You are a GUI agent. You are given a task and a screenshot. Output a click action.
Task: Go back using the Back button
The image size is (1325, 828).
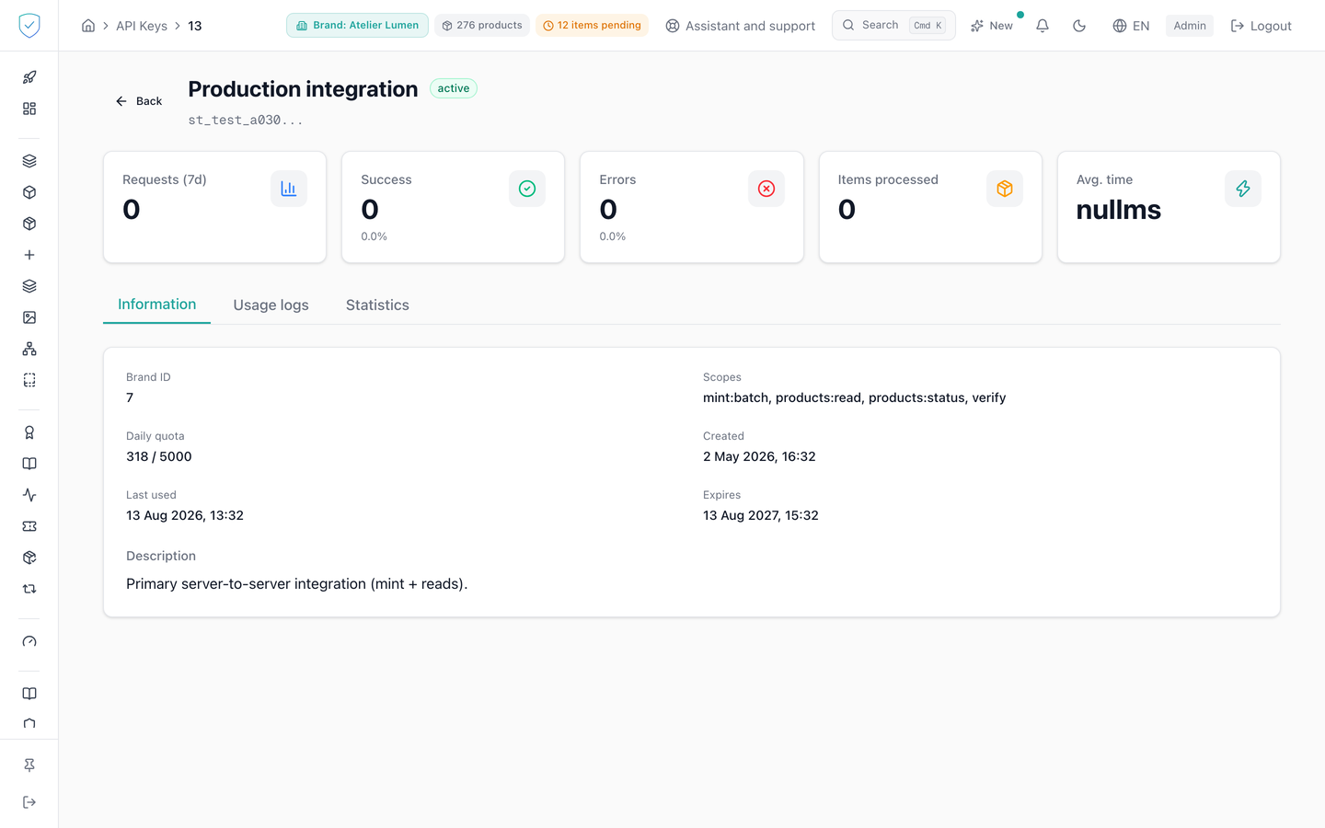point(139,101)
